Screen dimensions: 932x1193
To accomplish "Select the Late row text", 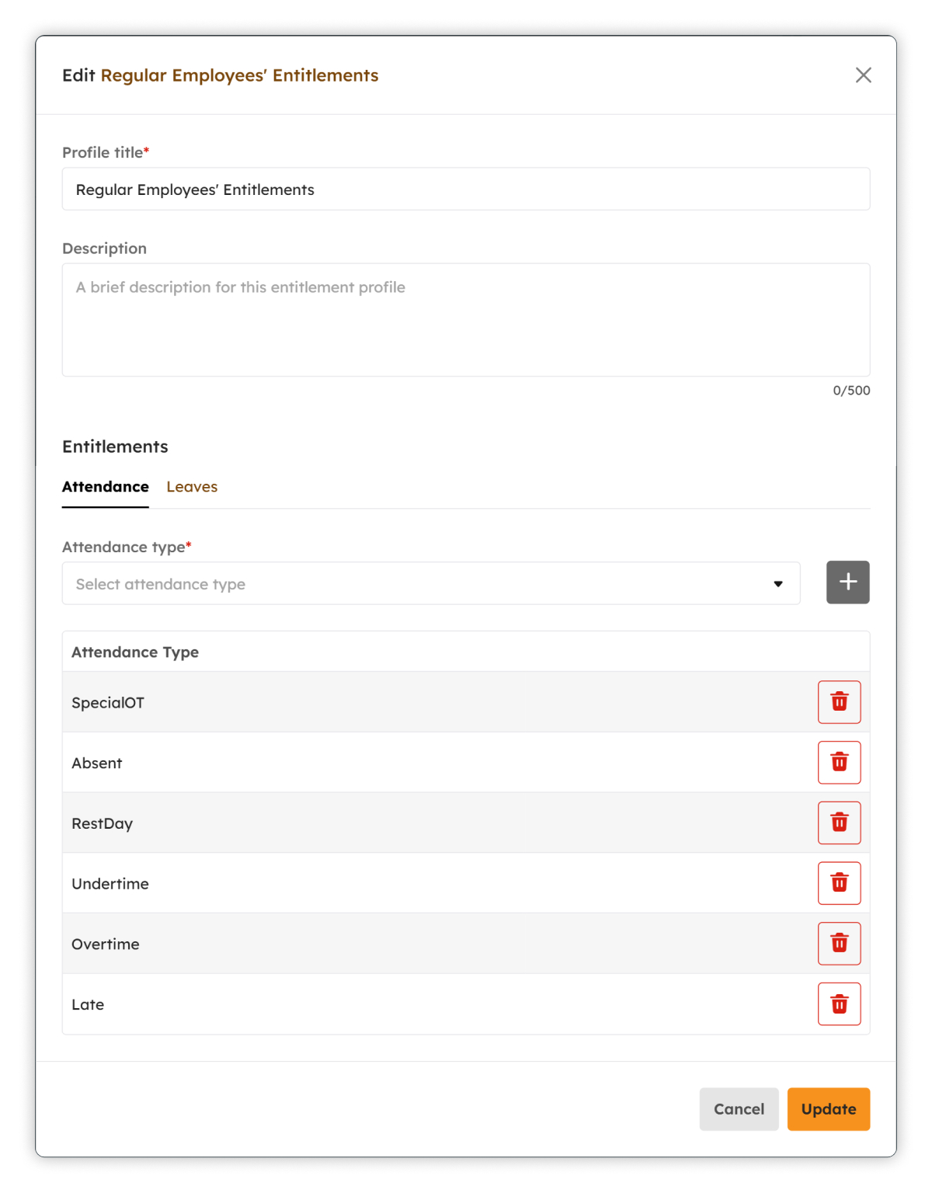I will point(88,1005).
